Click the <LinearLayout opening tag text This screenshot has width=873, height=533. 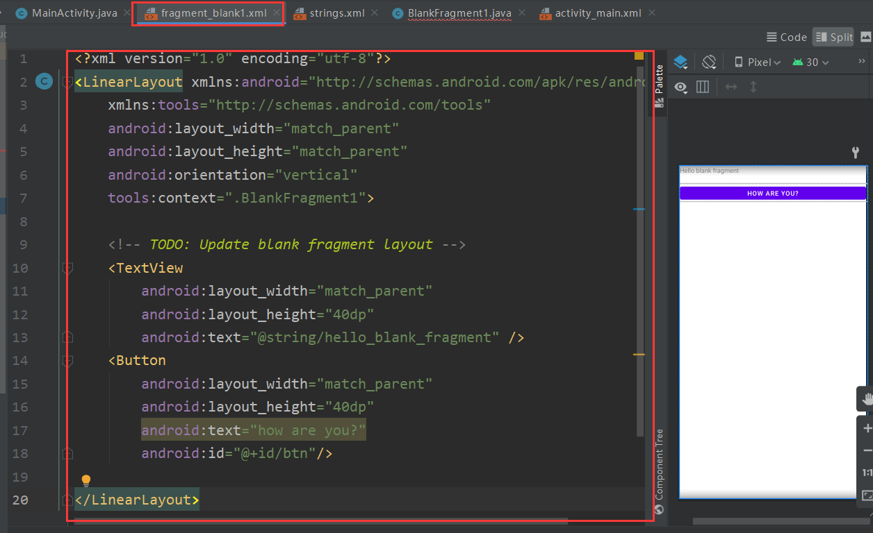pos(129,83)
